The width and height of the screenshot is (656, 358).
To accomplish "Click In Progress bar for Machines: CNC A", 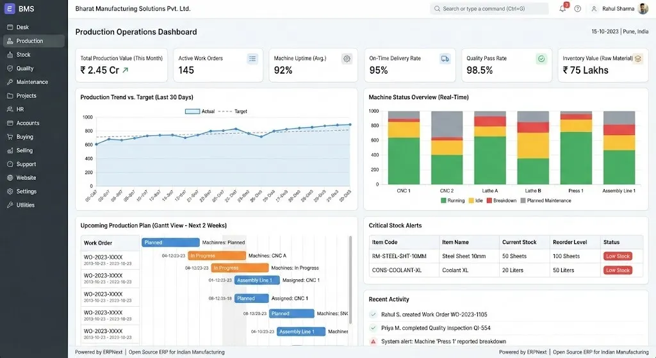I will pos(217,256).
